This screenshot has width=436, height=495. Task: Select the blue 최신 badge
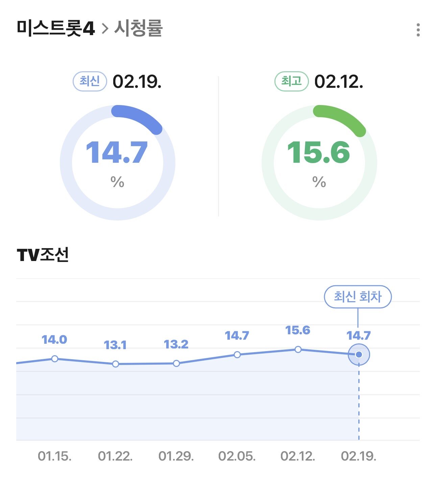coord(90,81)
